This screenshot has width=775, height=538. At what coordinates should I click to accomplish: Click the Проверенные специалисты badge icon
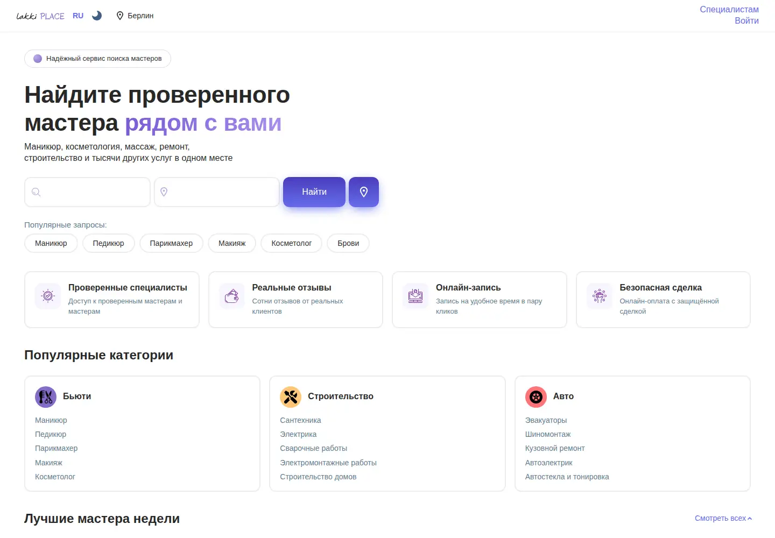[x=48, y=296]
